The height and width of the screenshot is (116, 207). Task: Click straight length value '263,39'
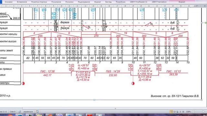pyautogui.click(x=173, y=74)
